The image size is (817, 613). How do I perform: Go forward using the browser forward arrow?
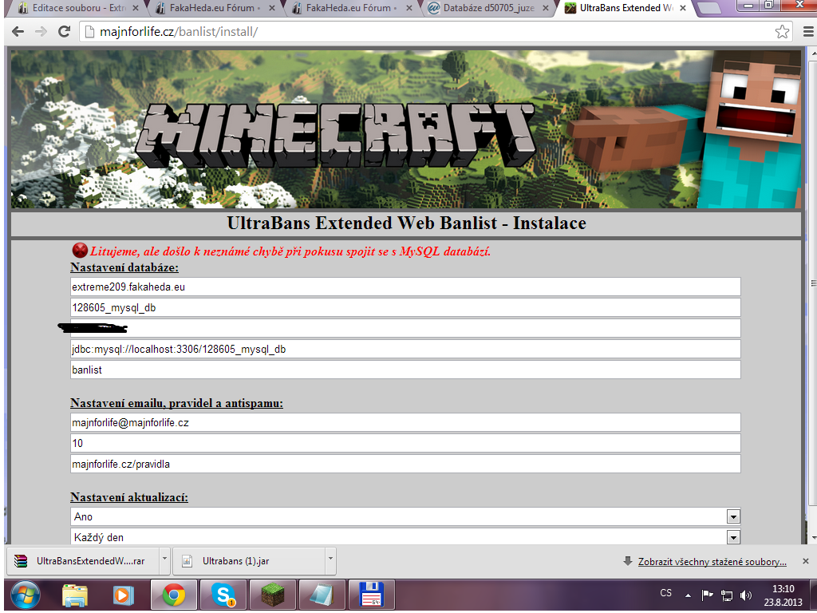tap(41, 32)
